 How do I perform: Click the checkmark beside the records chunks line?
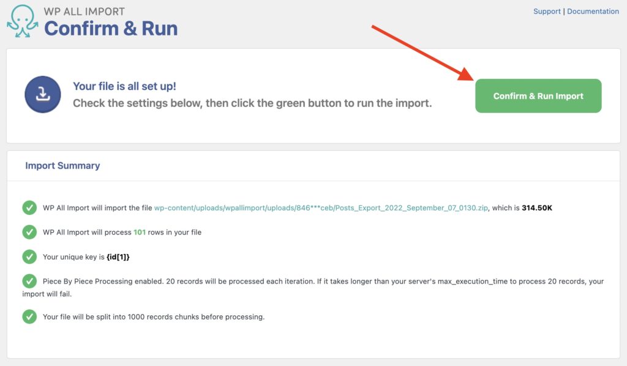[x=29, y=317]
